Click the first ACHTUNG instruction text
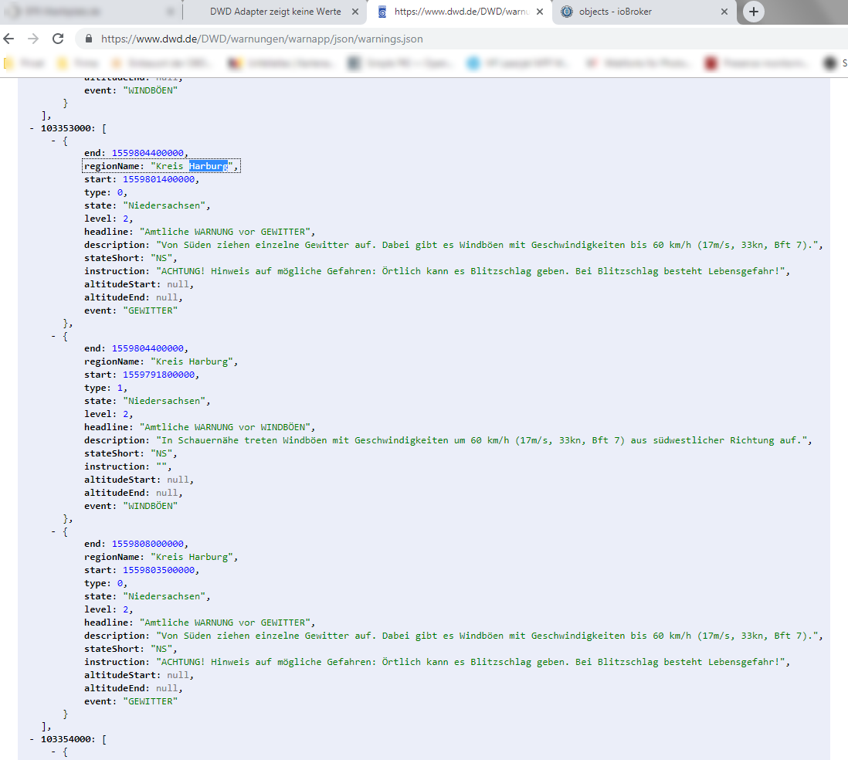This screenshot has width=848, height=760. tap(470, 271)
